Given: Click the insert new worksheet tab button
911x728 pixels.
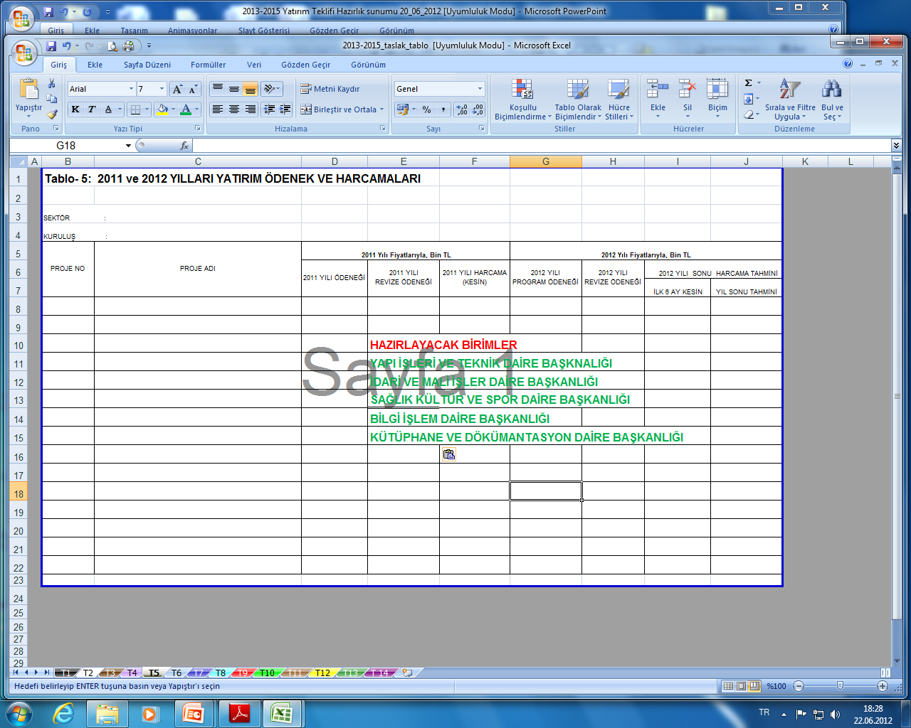Looking at the screenshot, I should [x=408, y=673].
